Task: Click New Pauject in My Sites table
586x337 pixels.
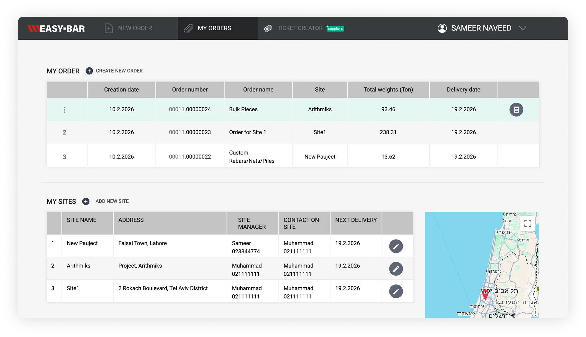Action: [82, 243]
